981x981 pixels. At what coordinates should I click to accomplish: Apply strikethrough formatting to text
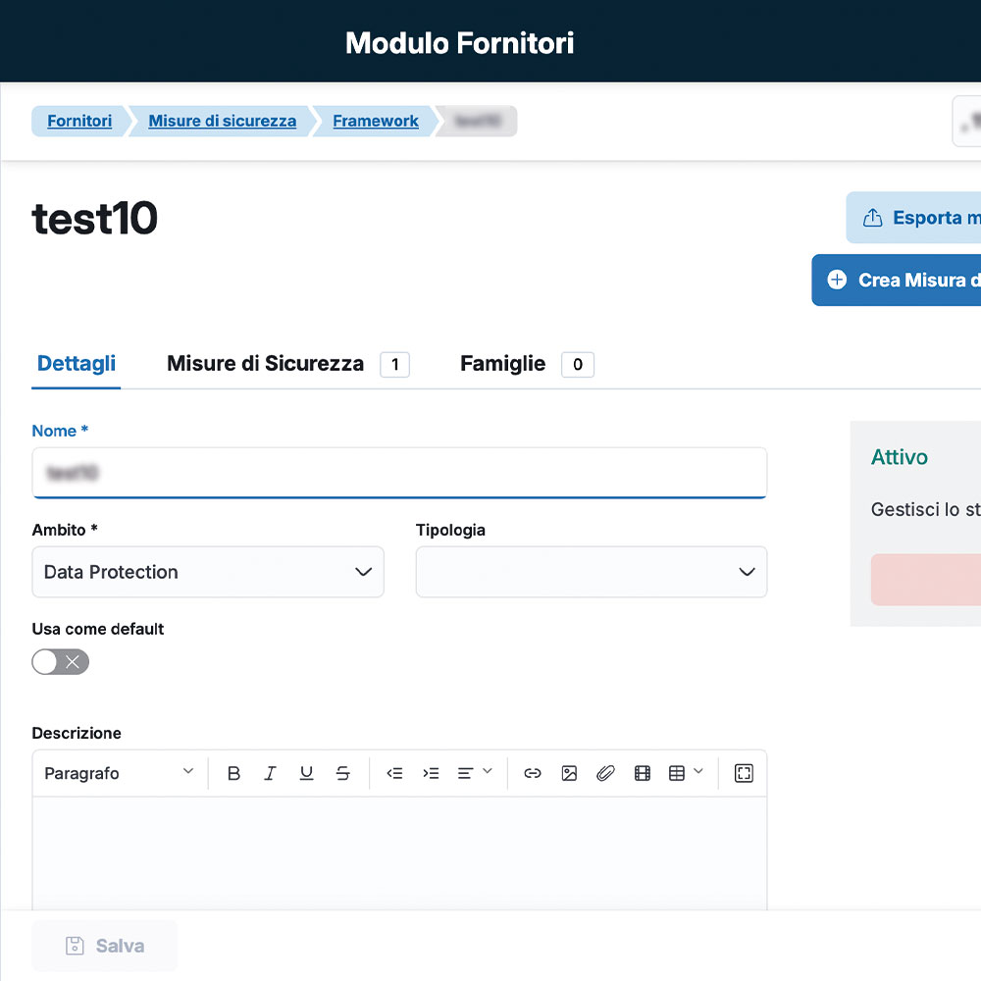point(342,774)
